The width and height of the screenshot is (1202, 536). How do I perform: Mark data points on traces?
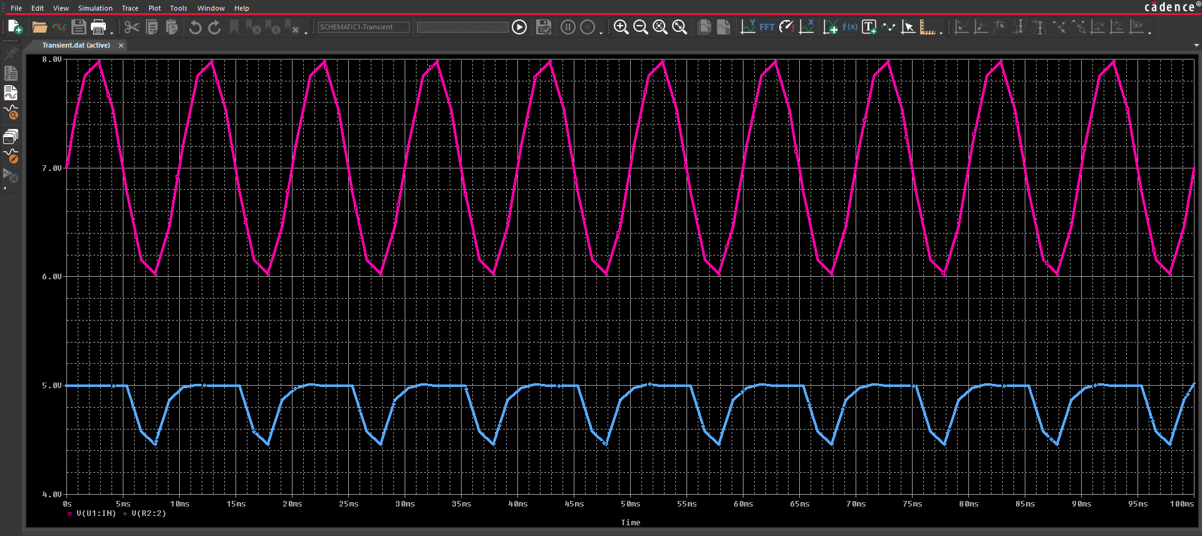tap(889, 27)
